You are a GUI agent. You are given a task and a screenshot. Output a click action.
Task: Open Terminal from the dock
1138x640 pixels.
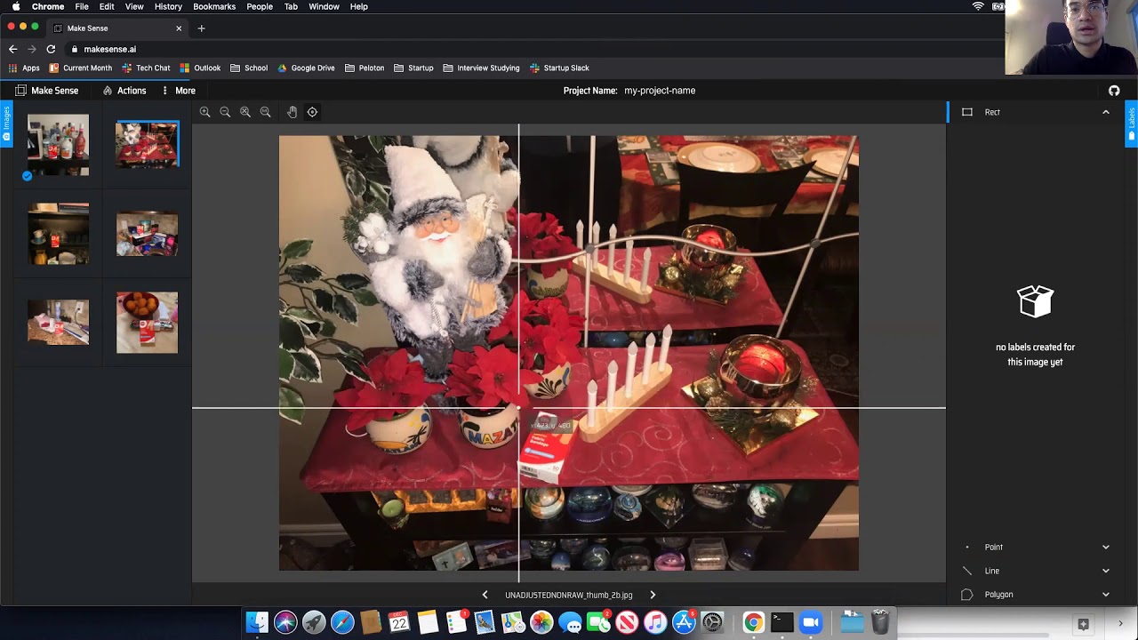(782, 622)
